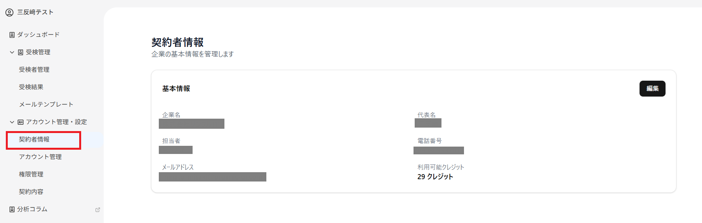Click the 受検管理 section icon
This screenshot has width=702, height=223.
[x=21, y=52]
